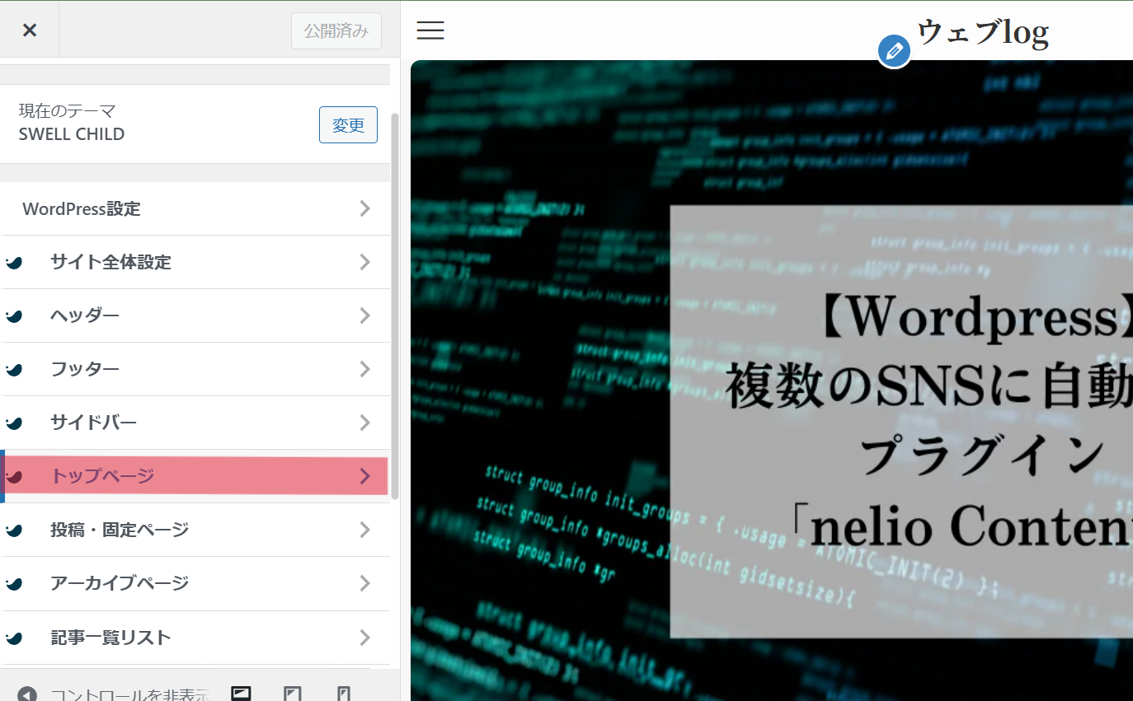Expand サイト全体設定 using its chevron arrow
This screenshot has height=701, width=1133.
coord(365,262)
